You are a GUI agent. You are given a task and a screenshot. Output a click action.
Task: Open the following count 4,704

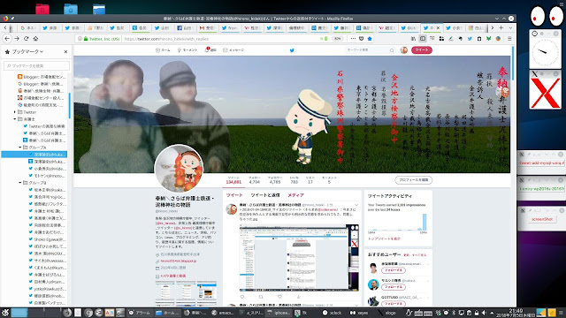coord(255,180)
